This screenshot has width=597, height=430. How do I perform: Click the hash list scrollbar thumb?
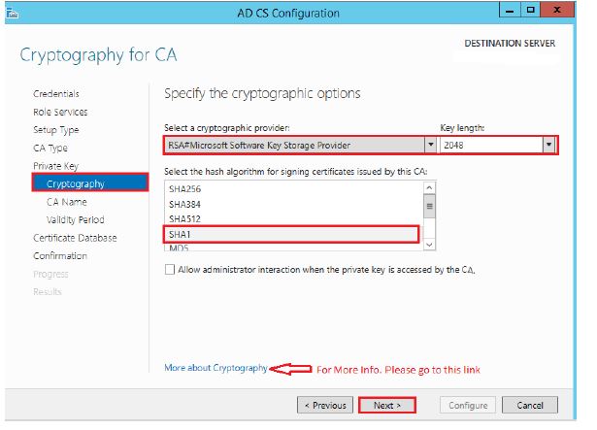429,207
